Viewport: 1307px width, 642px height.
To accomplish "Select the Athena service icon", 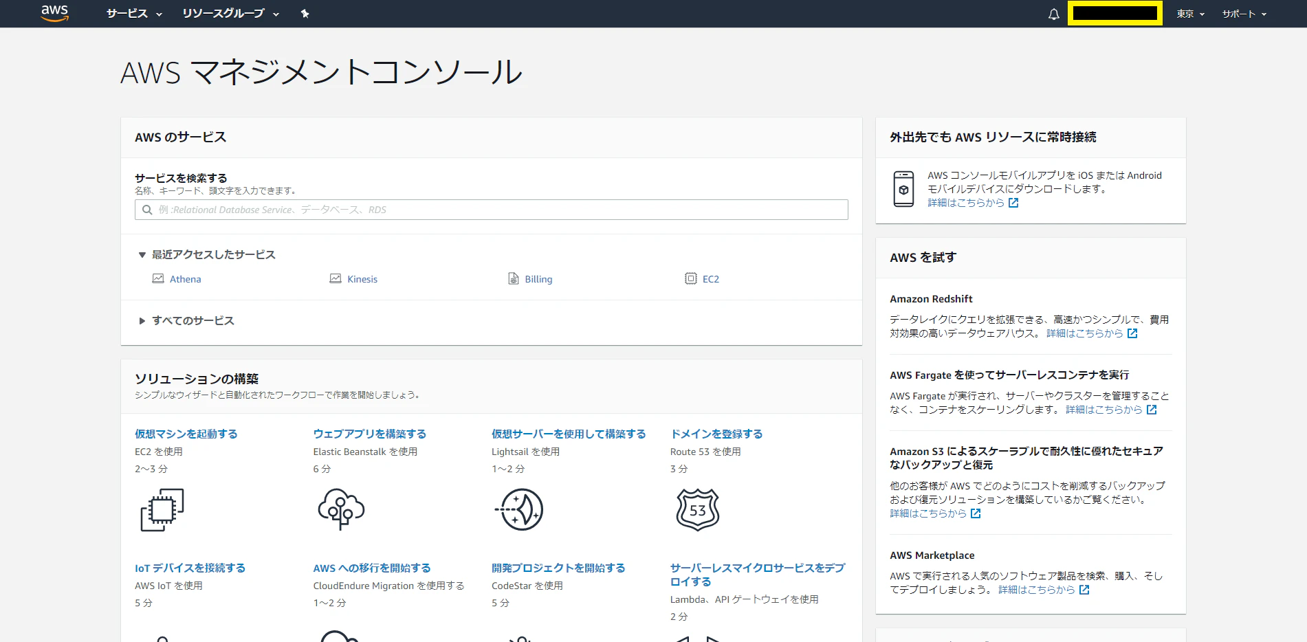I will (x=157, y=278).
